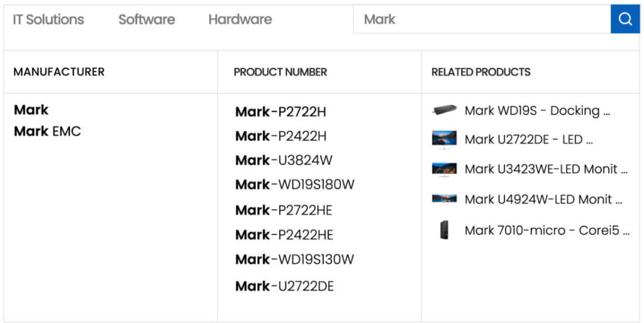Click the U4924W ultrawide monitor thumbnail
The width and height of the screenshot is (644, 323).
point(444,199)
